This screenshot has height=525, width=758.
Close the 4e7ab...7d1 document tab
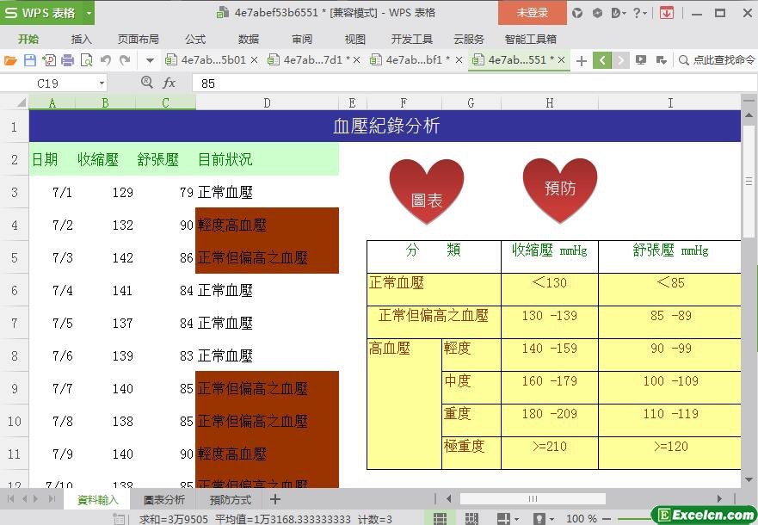pyautogui.click(x=357, y=60)
